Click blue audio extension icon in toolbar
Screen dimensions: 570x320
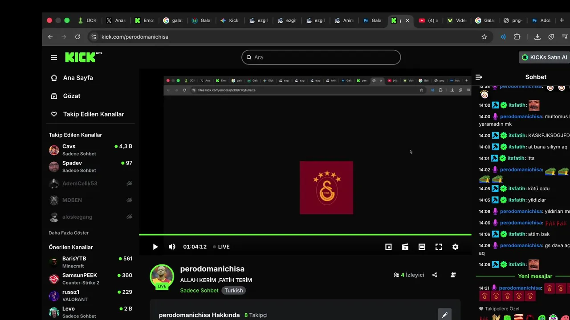(x=503, y=37)
